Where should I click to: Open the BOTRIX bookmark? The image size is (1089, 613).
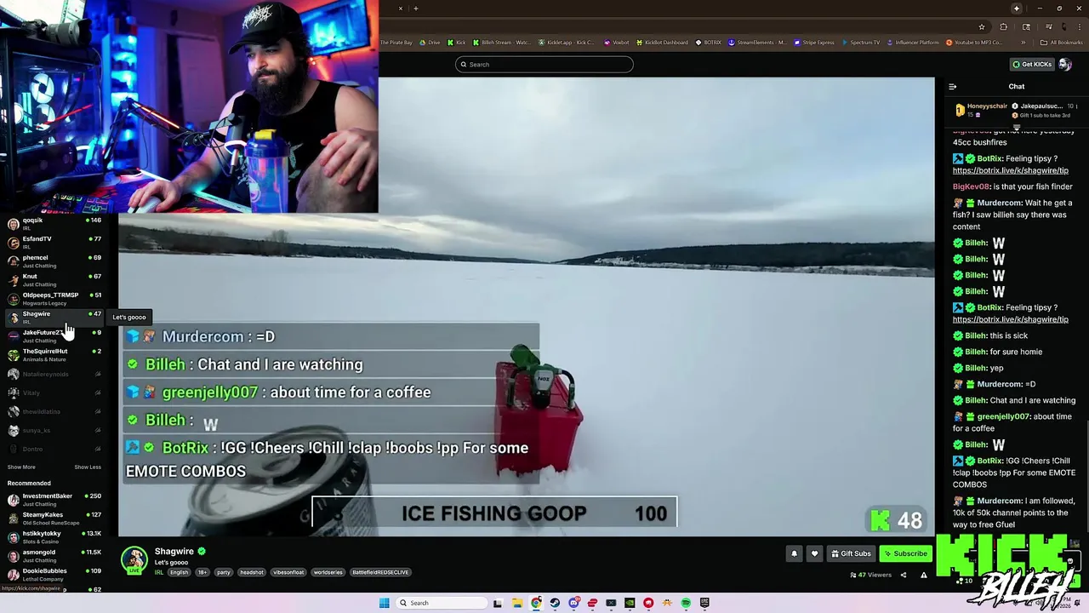click(x=709, y=43)
